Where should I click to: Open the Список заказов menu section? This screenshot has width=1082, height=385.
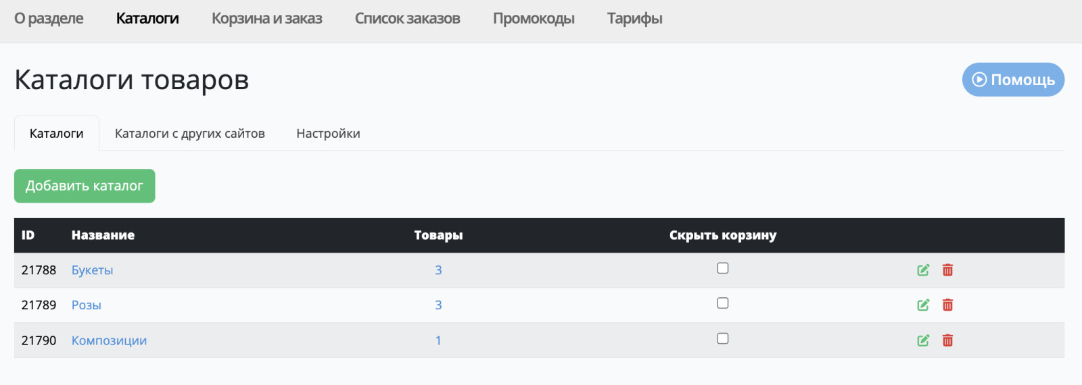(408, 18)
